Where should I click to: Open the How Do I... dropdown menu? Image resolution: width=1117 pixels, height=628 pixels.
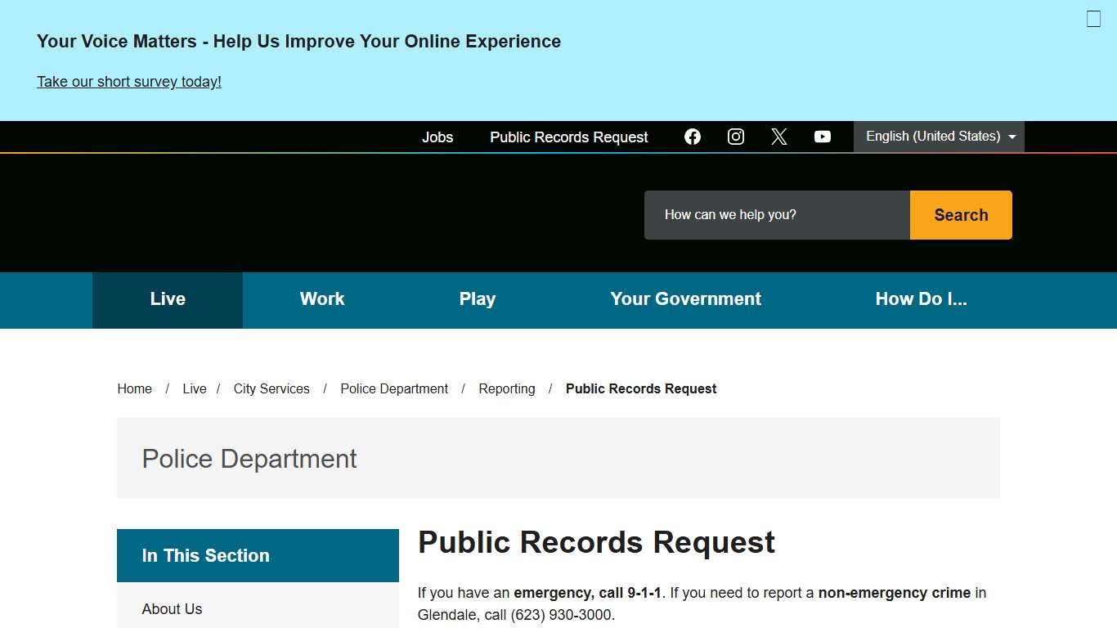pyautogui.click(x=921, y=299)
